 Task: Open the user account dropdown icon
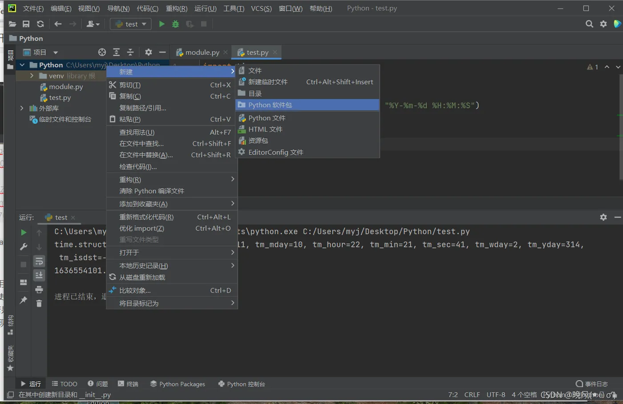click(93, 24)
